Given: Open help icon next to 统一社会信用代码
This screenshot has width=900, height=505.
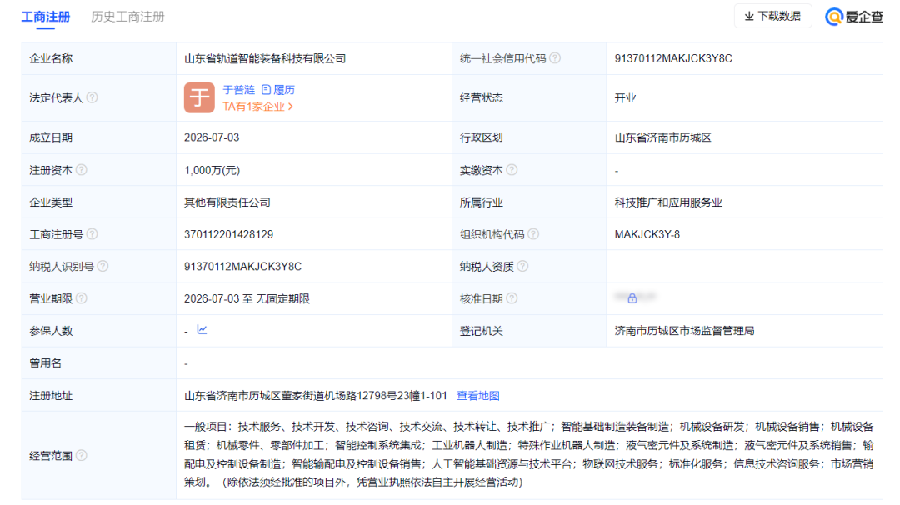Looking at the screenshot, I should coord(555,58).
